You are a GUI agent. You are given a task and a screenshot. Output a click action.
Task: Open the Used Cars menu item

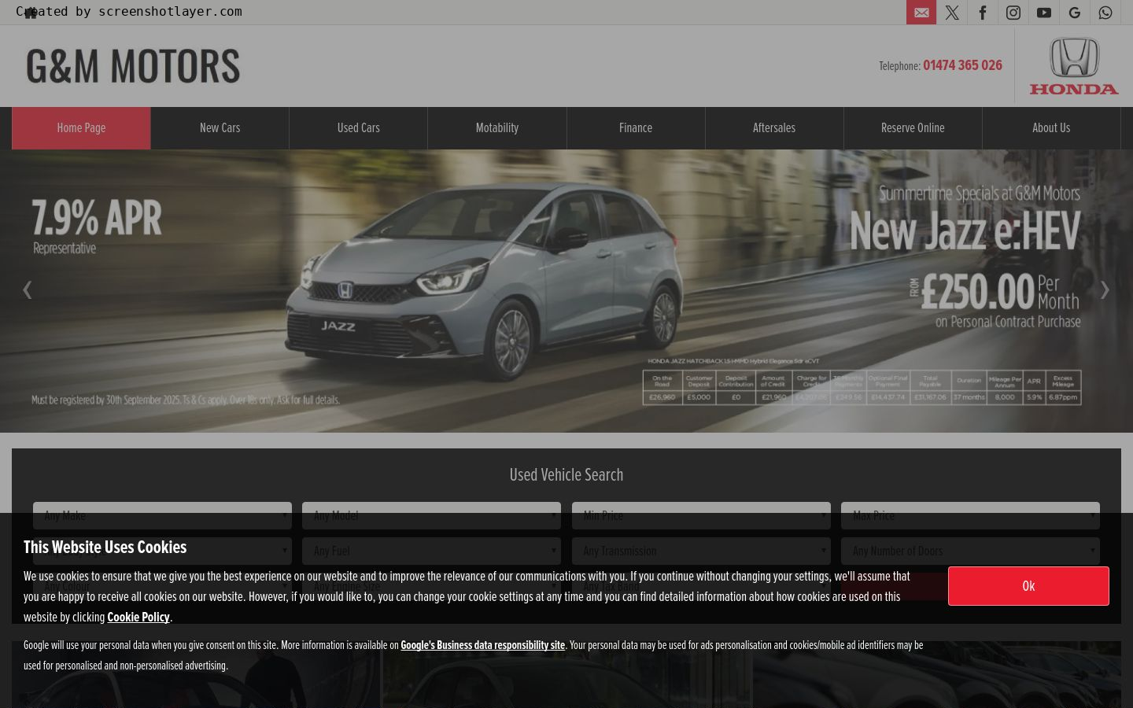359,128
